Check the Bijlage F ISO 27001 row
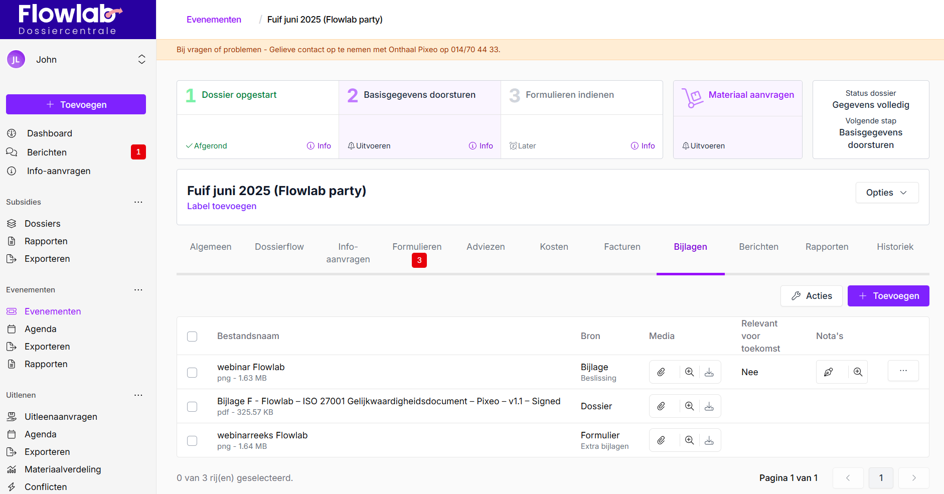This screenshot has width=944, height=494. [192, 407]
